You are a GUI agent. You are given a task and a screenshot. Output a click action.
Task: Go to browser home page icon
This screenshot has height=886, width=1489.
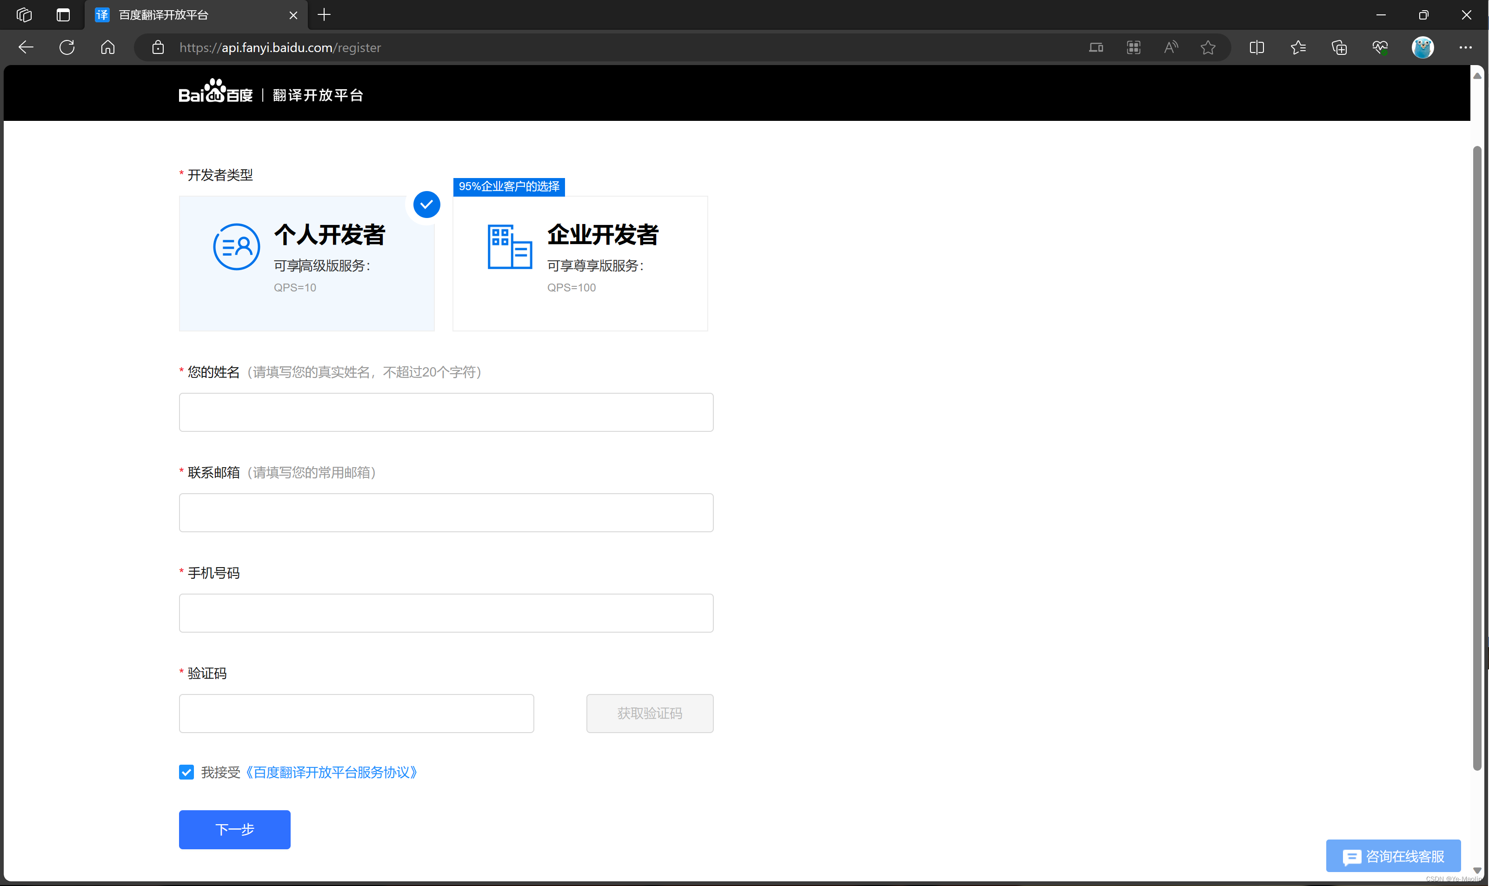click(107, 47)
